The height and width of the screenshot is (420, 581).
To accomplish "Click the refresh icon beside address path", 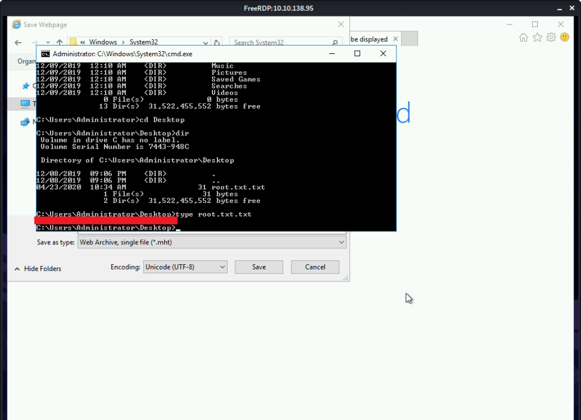I will click(x=217, y=43).
